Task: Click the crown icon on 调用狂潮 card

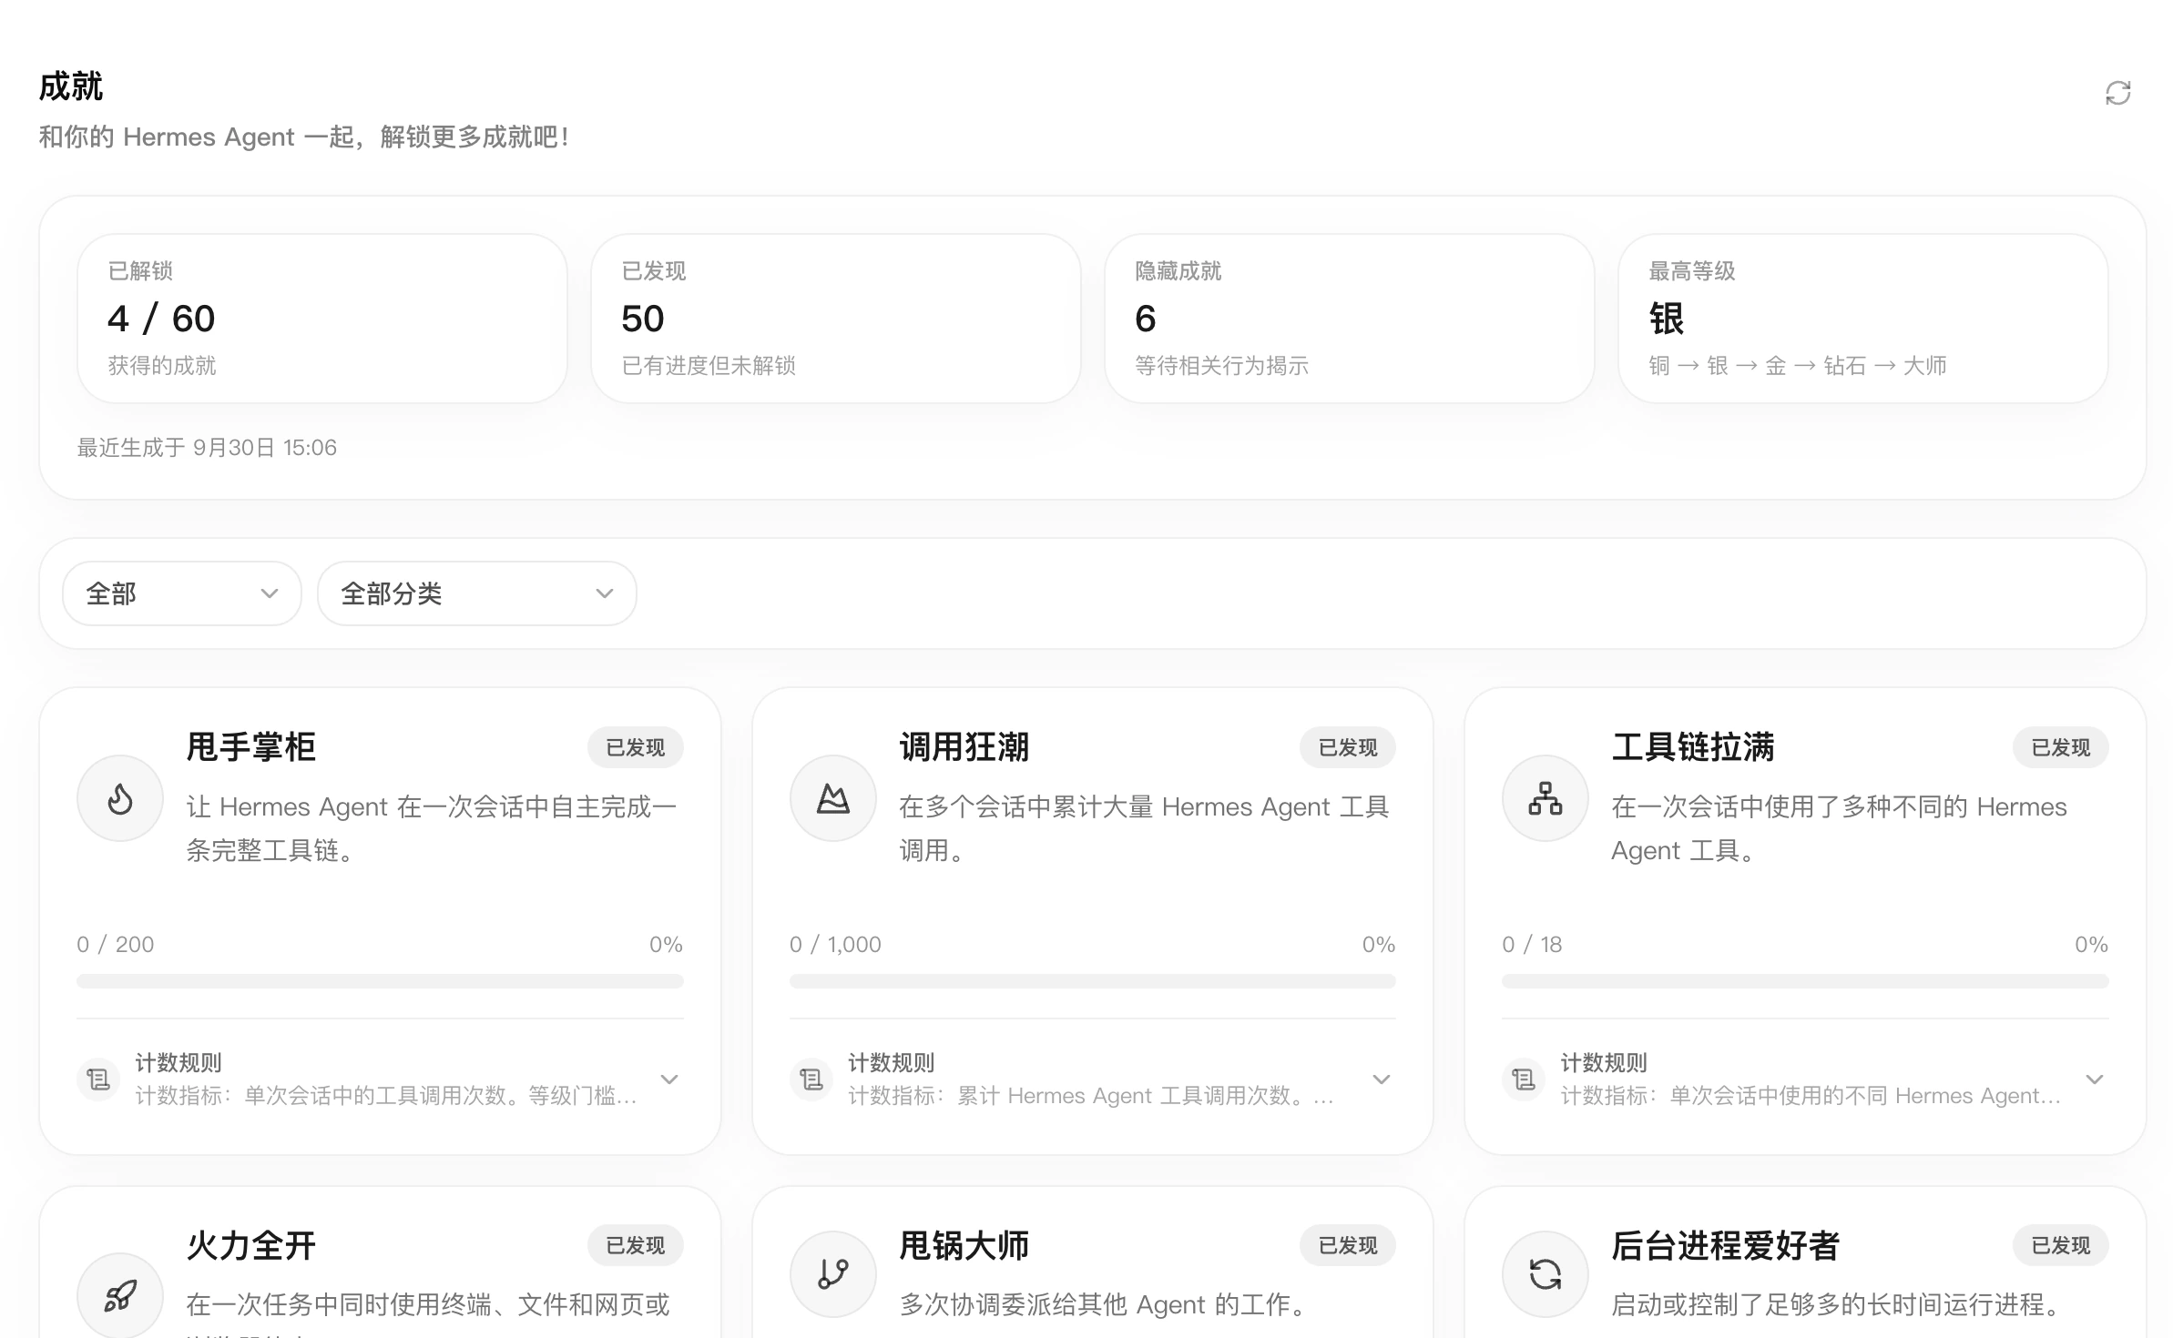Action: point(832,798)
